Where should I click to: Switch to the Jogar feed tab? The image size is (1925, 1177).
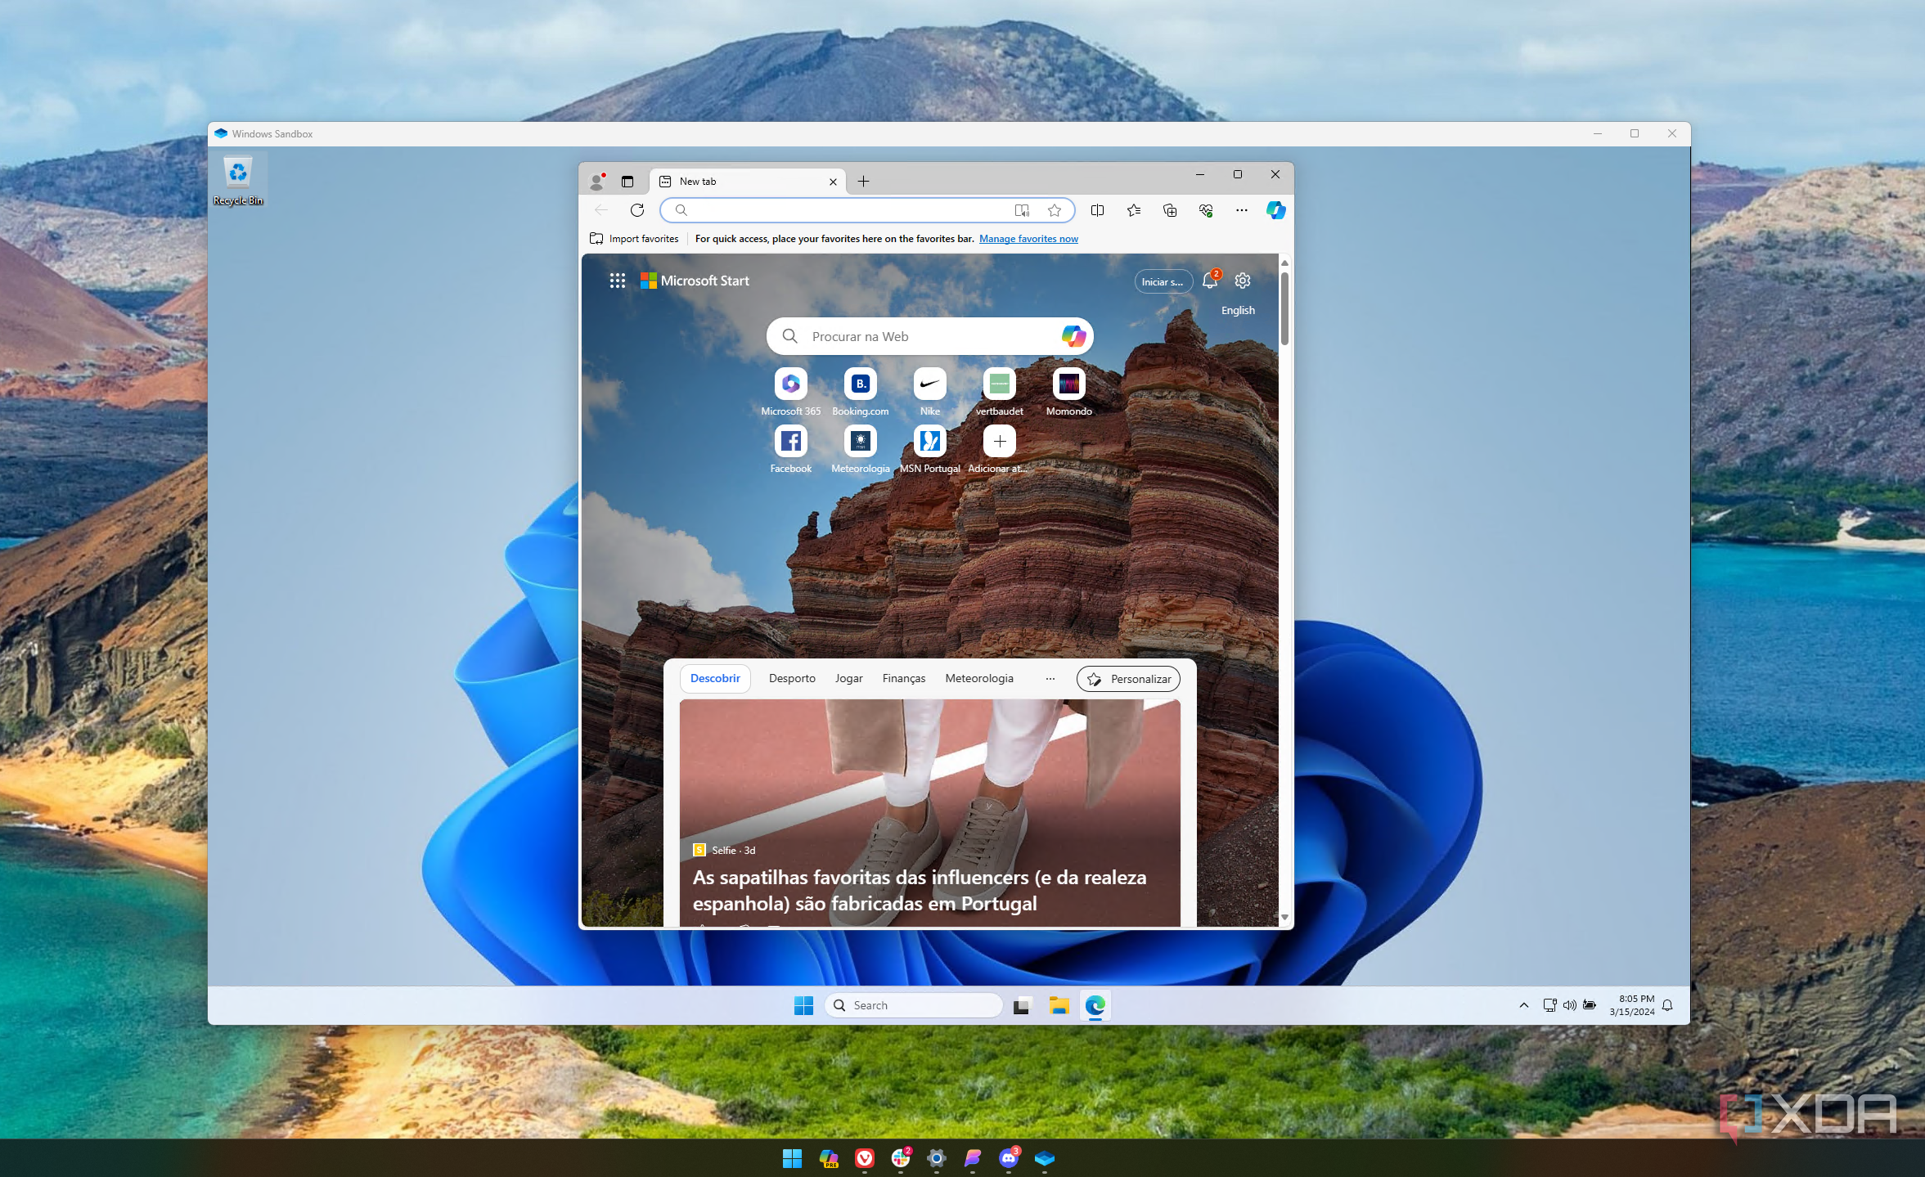(848, 678)
